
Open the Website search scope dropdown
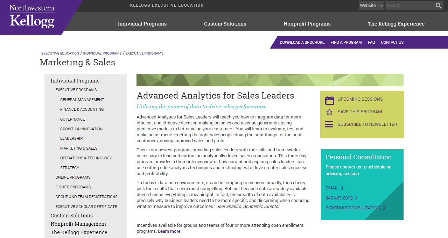[371, 5]
